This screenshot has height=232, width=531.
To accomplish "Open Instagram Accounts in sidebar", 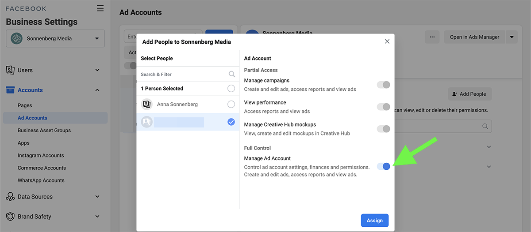I will (41, 155).
